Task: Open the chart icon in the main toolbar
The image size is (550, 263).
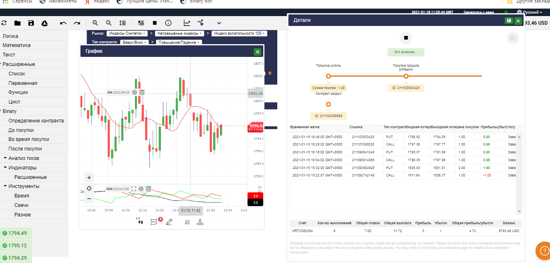Action: click(187, 23)
